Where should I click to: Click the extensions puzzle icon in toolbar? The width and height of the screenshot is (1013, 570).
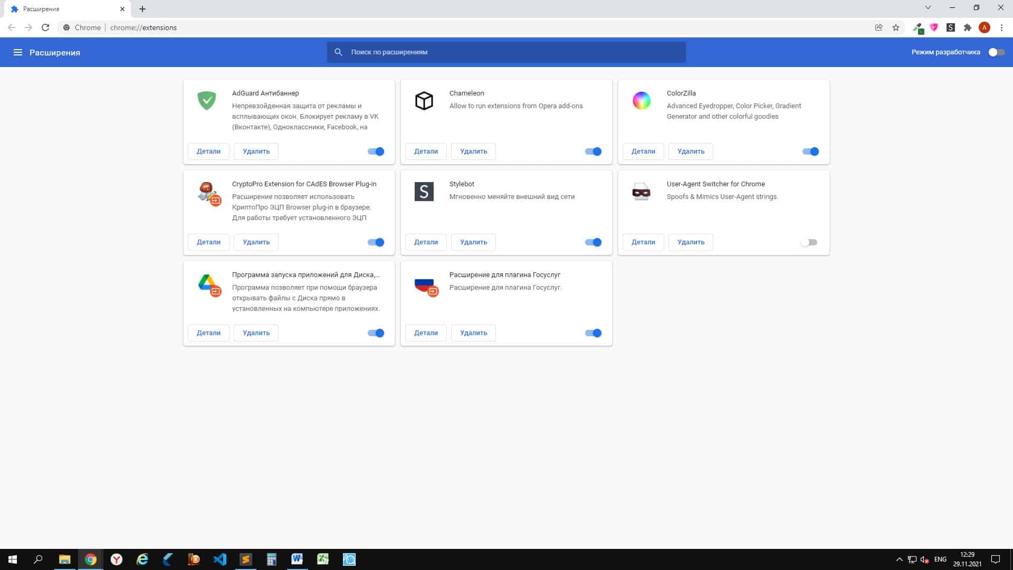[967, 27]
